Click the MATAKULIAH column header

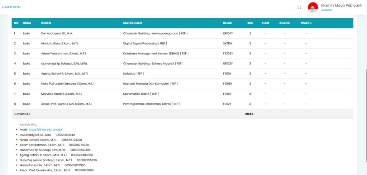pyautogui.click(x=133, y=23)
